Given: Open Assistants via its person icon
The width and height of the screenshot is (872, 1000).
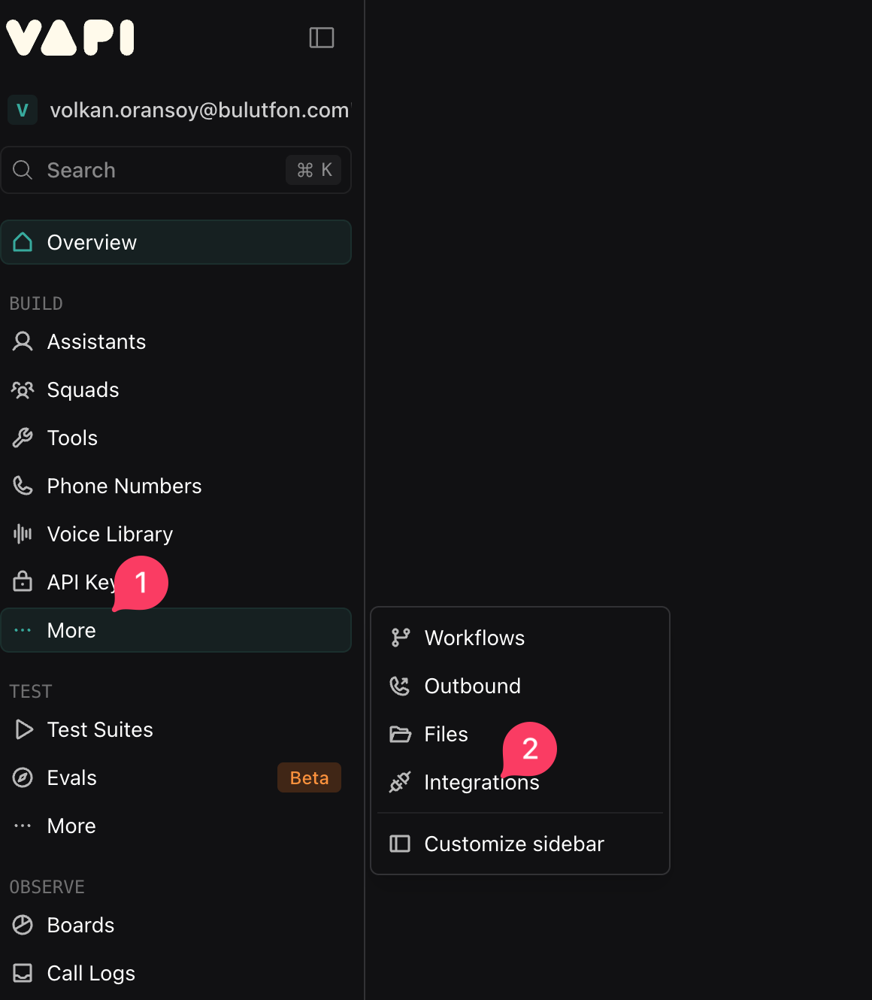Looking at the screenshot, I should point(23,341).
